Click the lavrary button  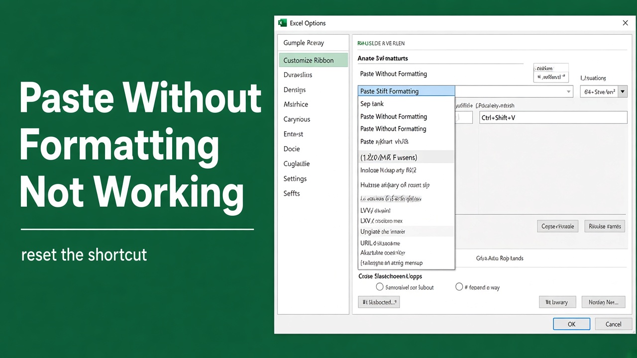point(557,302)
